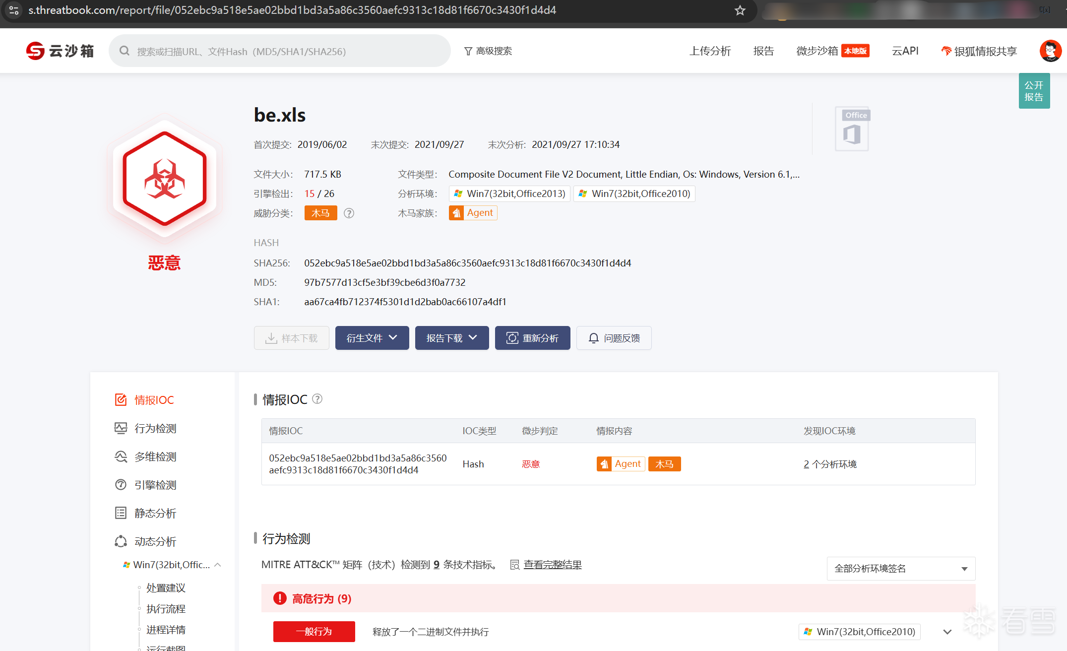The width and height of the screenshot is (1067, 651).
Task: Click the 重新分析 button
Action: click(x=532, y=338)
